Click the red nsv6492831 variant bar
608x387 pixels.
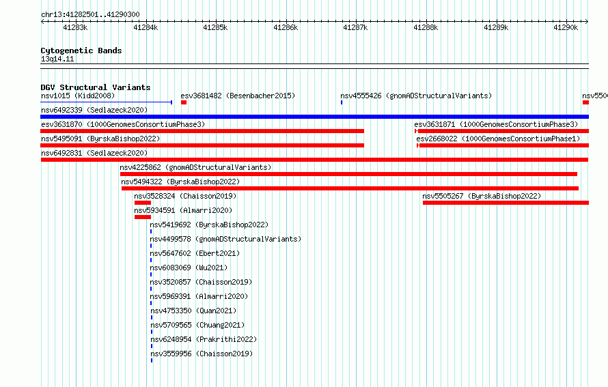pos(314,160)
